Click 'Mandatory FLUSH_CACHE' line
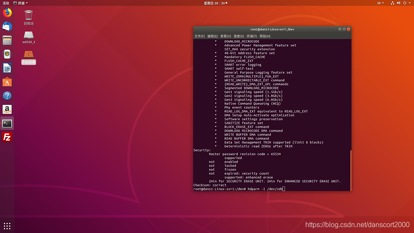 245,57
